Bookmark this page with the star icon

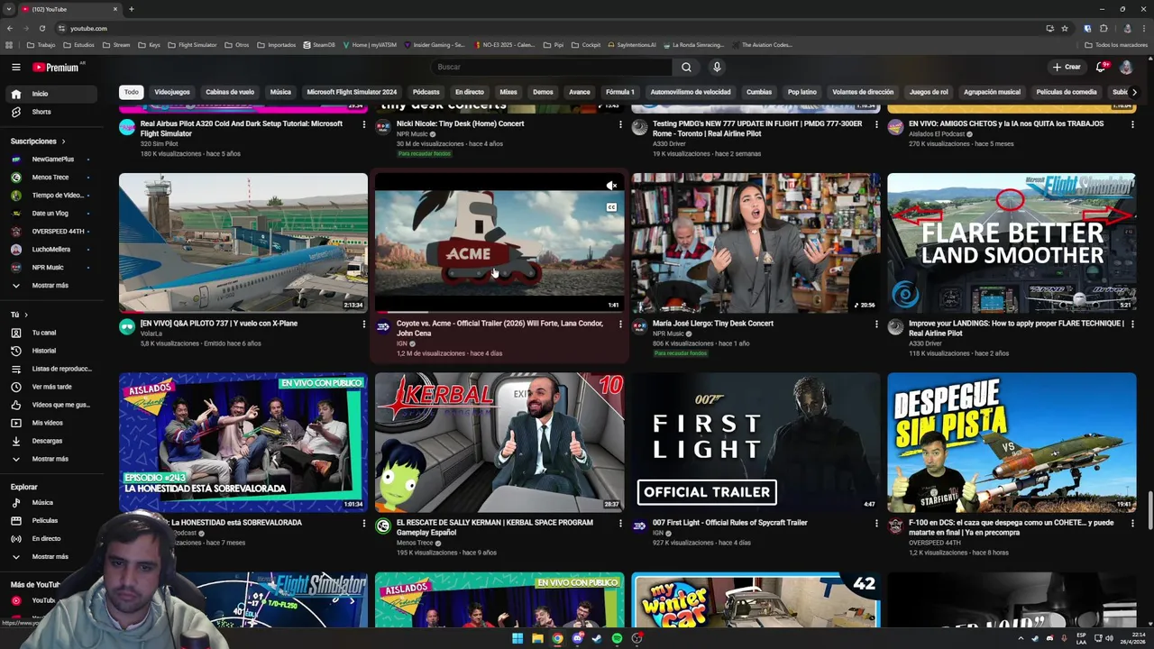point(1065,28)
